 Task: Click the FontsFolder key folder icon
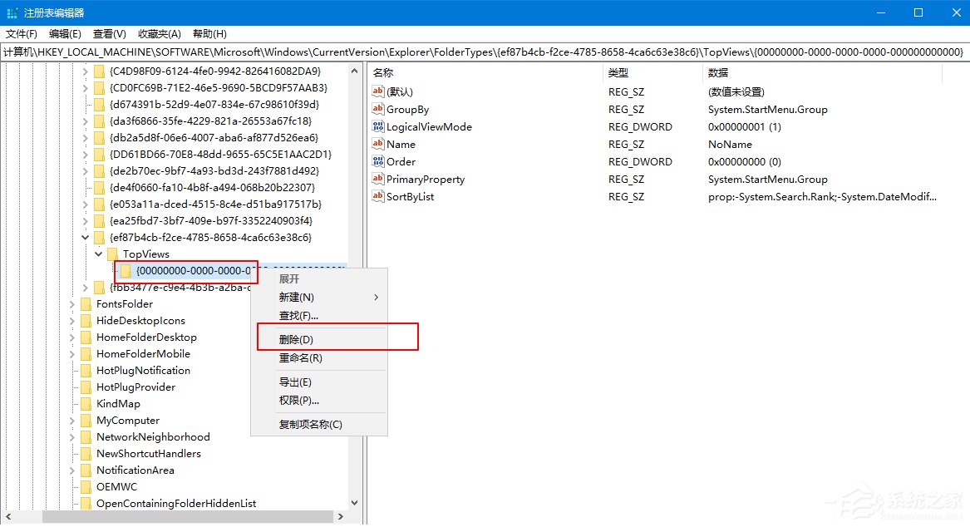pos(88,303)
